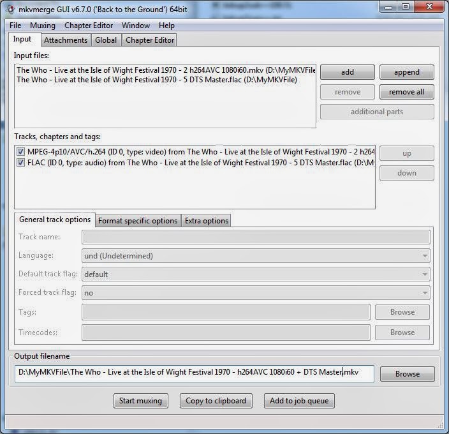Click the Output filename field
Viewport: 449px width, 434px height.
click(195, 373)
